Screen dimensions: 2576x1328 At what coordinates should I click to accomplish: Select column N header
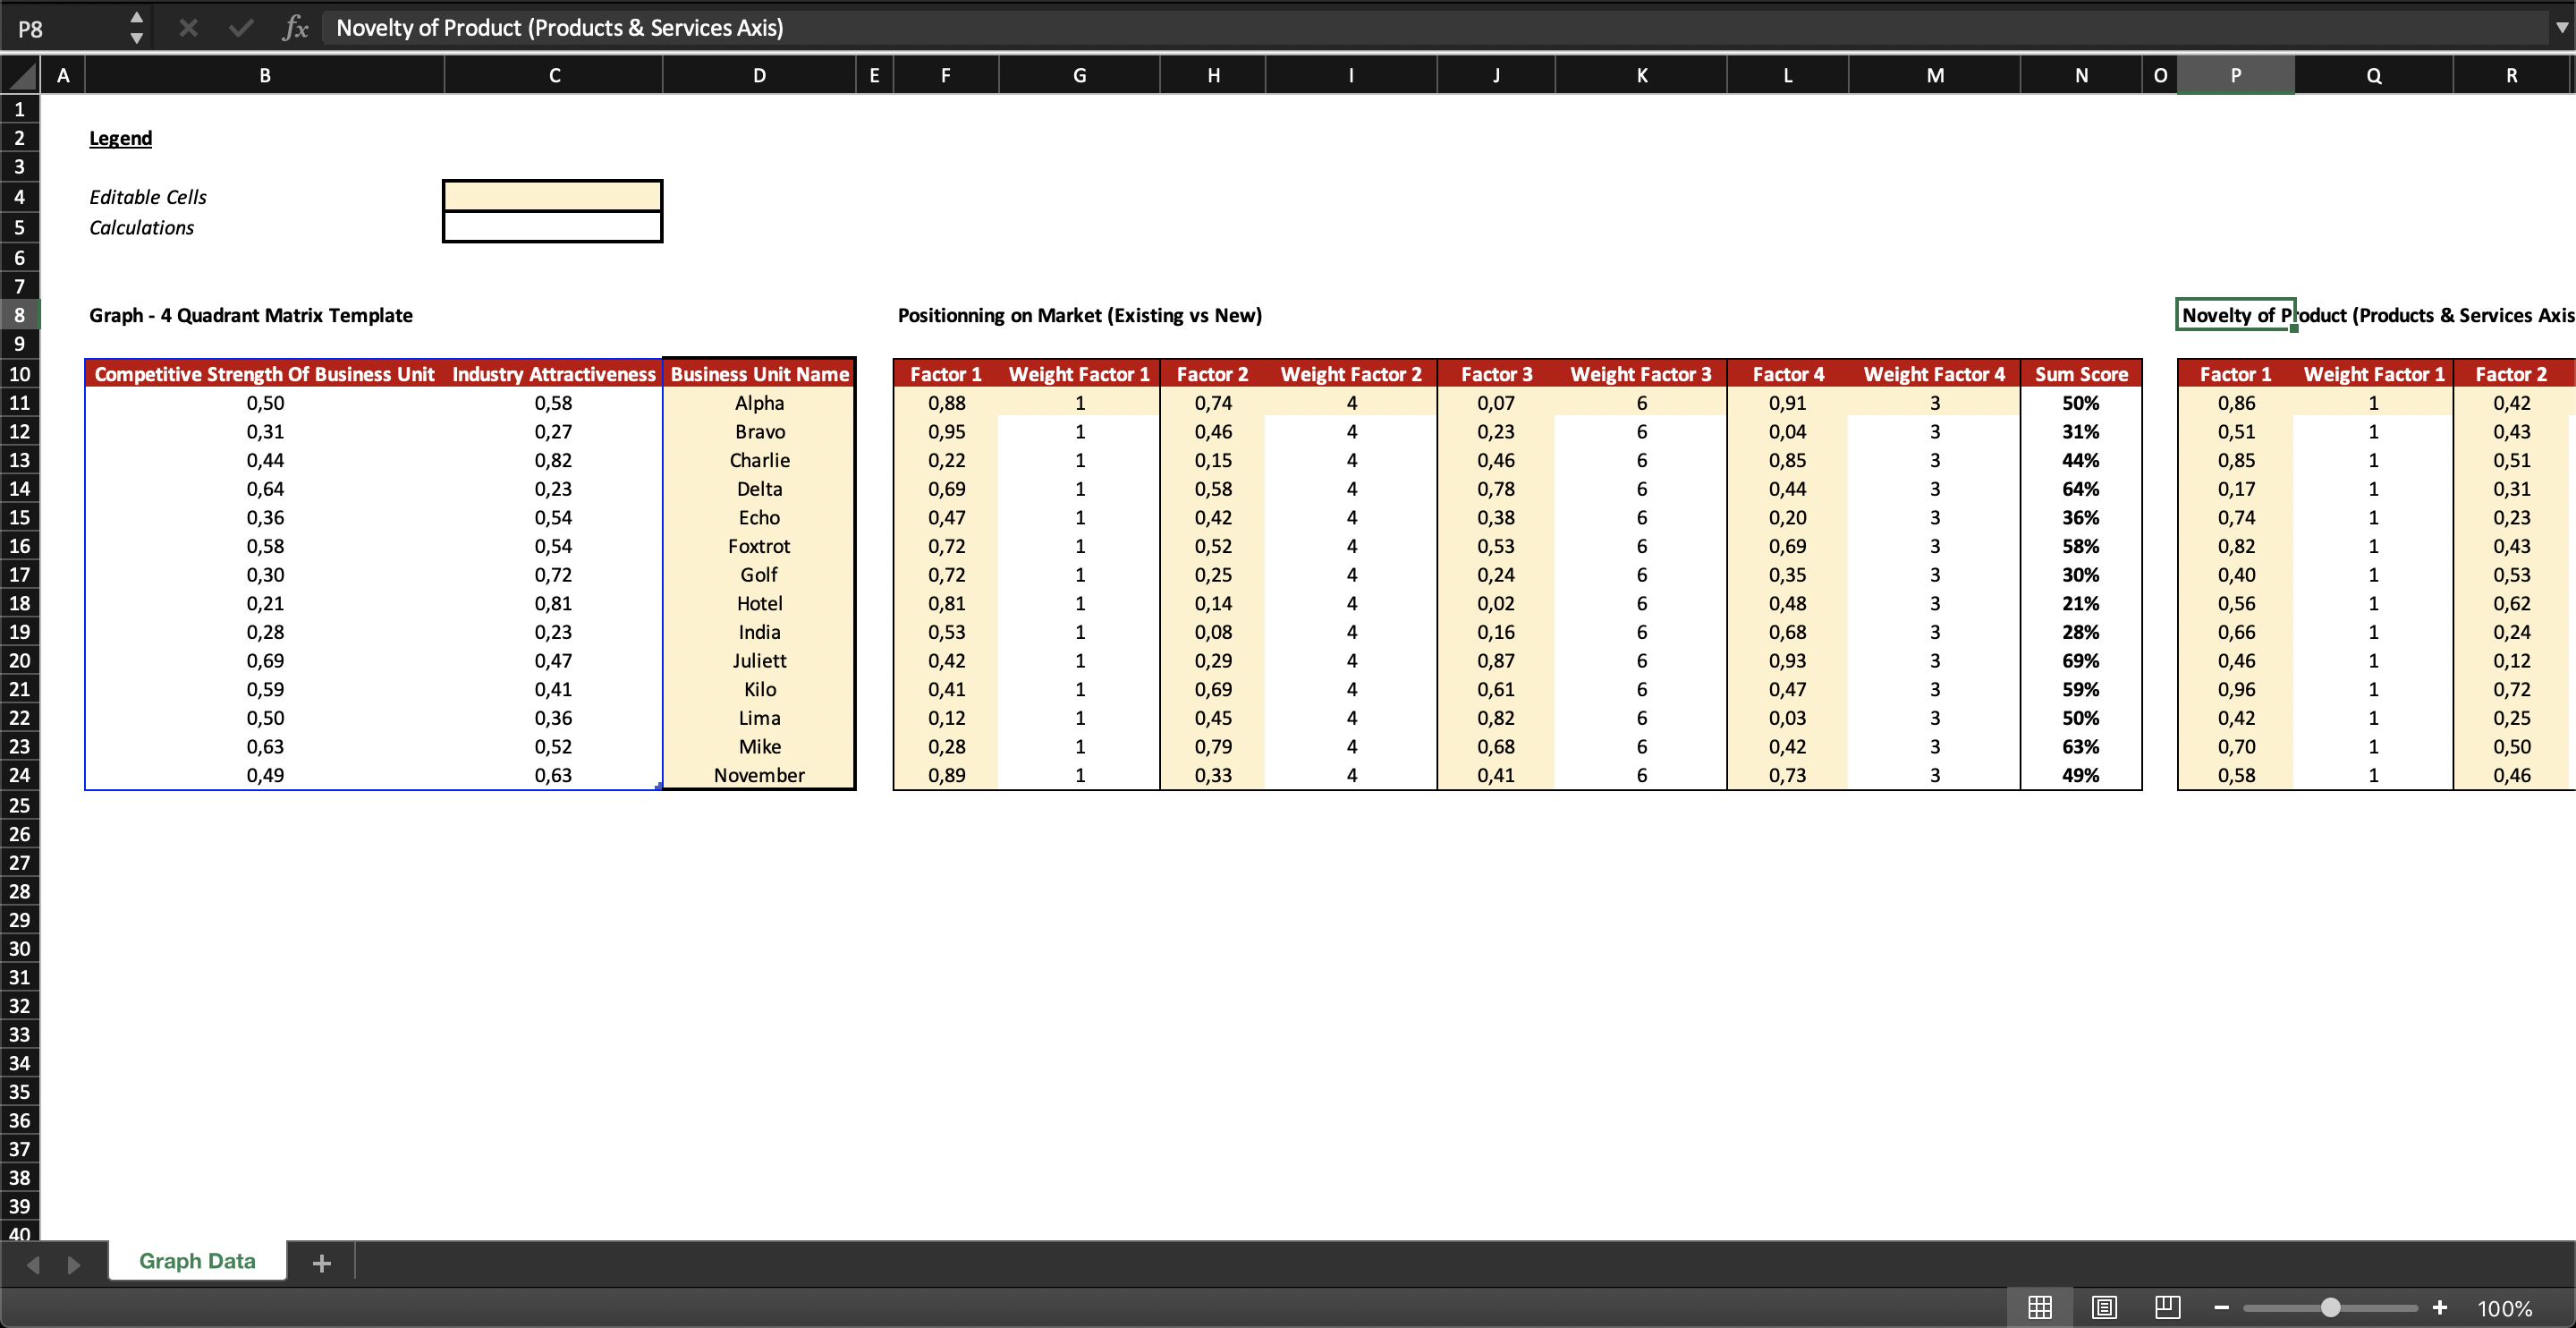click(2081, 75)
